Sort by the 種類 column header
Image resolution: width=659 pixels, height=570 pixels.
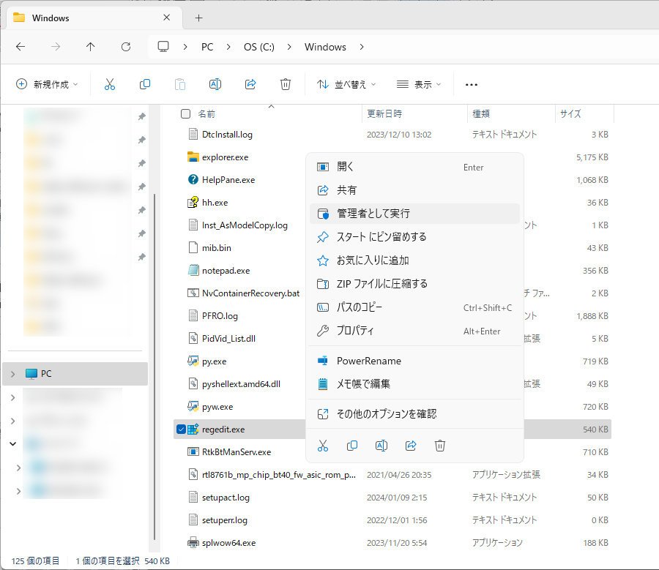tap(511, 114)
